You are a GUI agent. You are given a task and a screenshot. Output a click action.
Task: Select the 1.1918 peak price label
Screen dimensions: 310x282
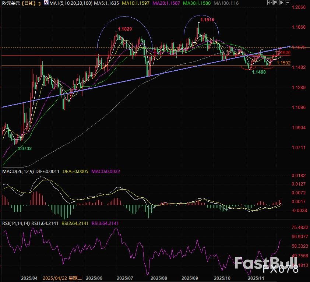tap(207, 20)
